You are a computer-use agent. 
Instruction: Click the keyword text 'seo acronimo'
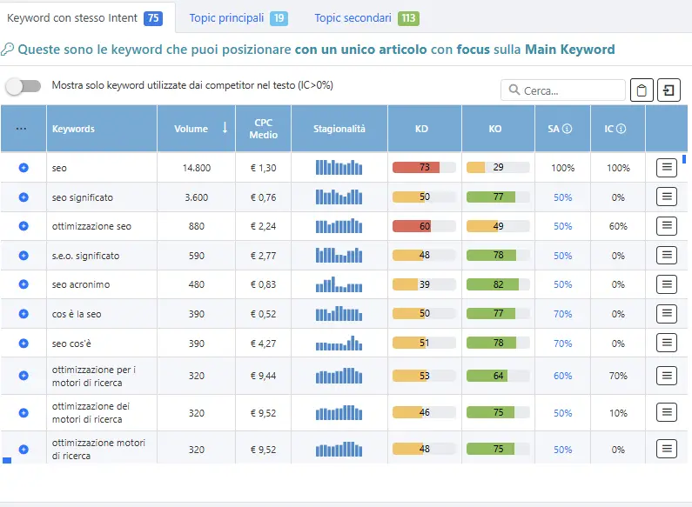[81, 284]
